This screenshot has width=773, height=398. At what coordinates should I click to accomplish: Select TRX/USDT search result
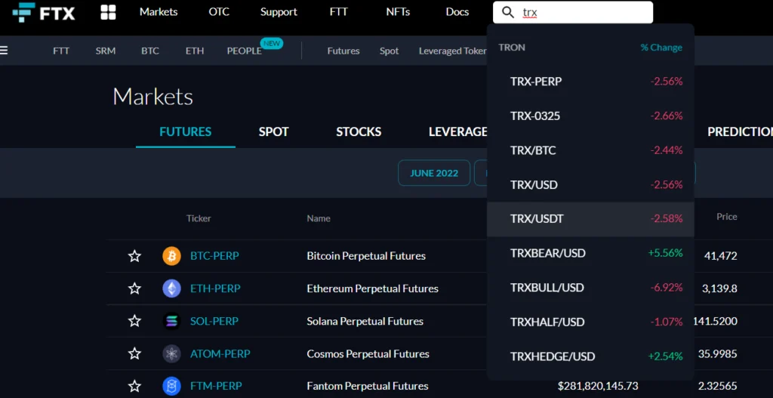click(x=590, y=218)
